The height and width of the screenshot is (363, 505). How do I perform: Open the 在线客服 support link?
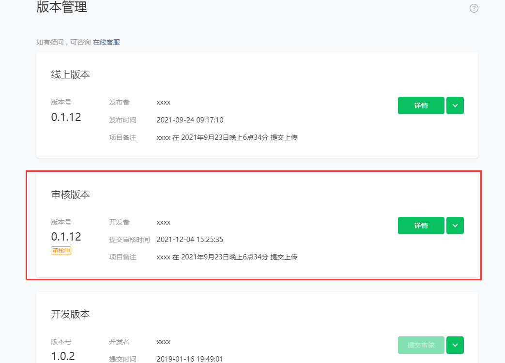click(107, 43)
